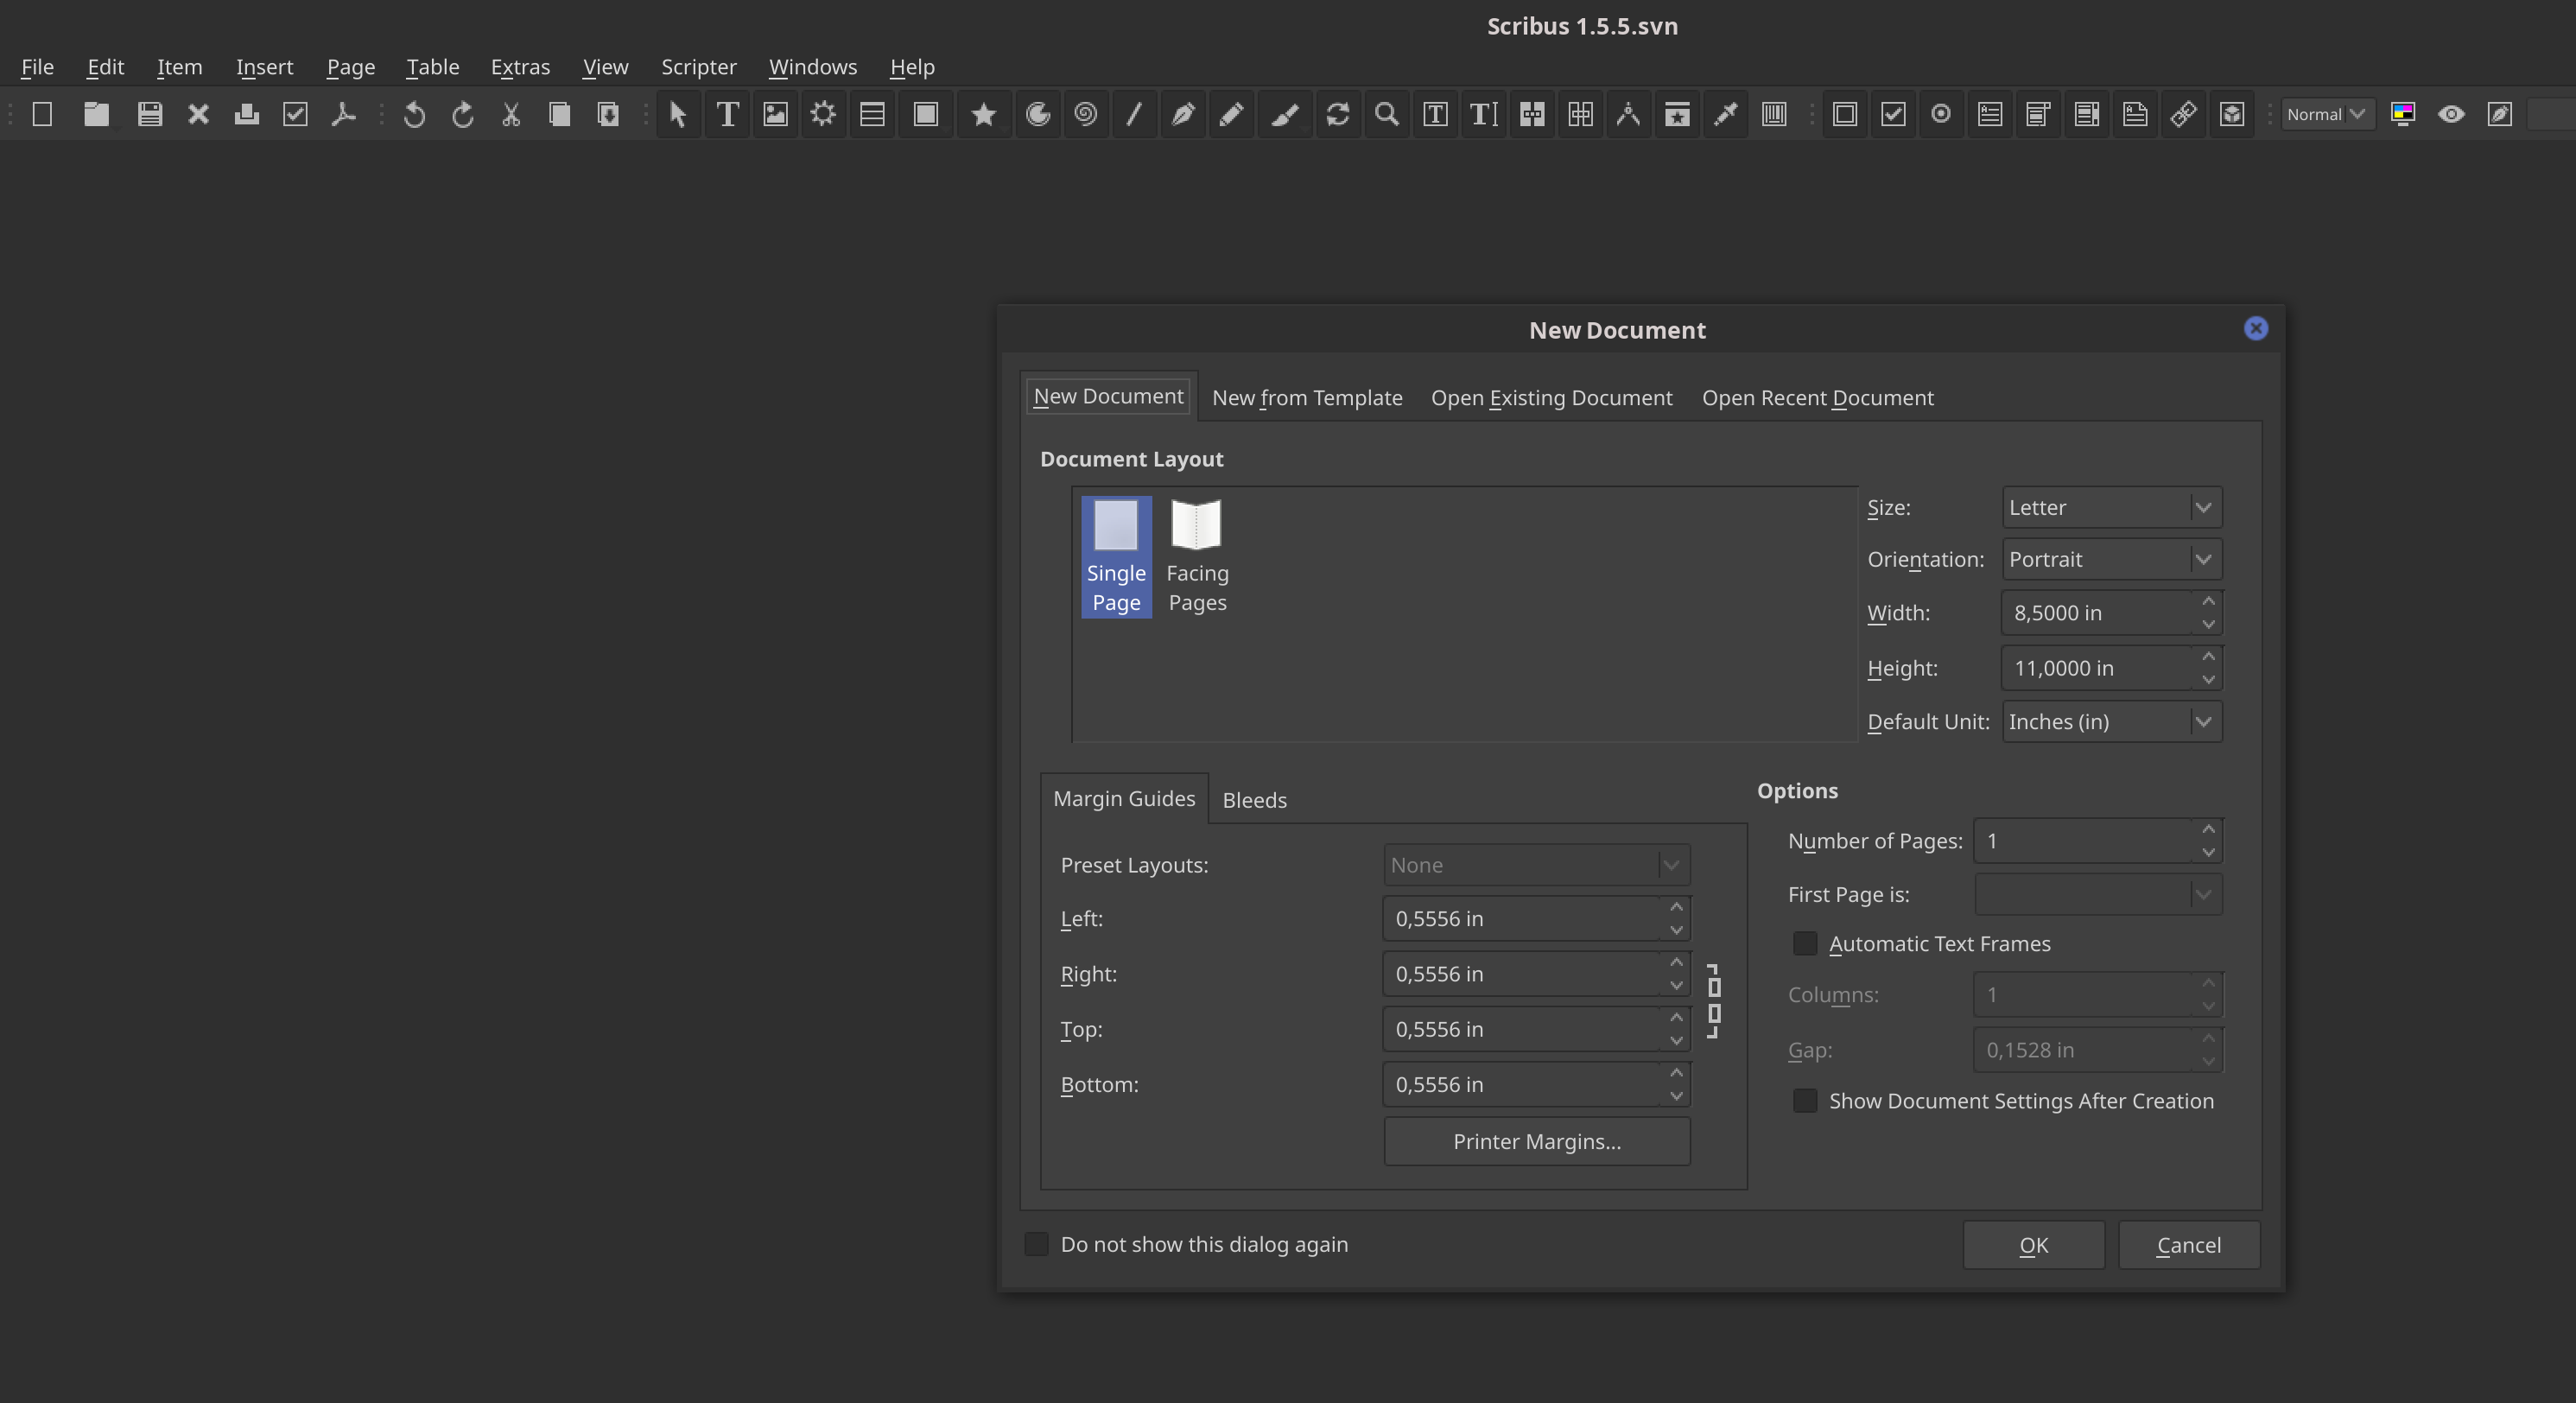Check Show Document Settings After Creation

[x=1805, y=1100]
